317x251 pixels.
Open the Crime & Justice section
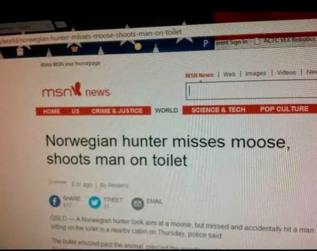tap(117, 111)
